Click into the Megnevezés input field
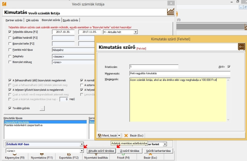Screen dimensions: 247x161 (180, 73)
